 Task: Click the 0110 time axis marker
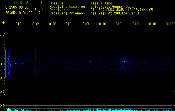pos(170,24)
